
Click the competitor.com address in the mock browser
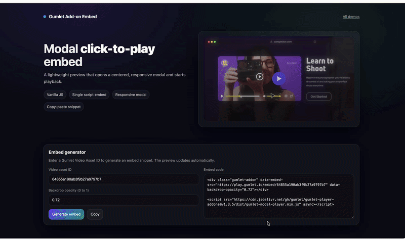click(283, 42)
